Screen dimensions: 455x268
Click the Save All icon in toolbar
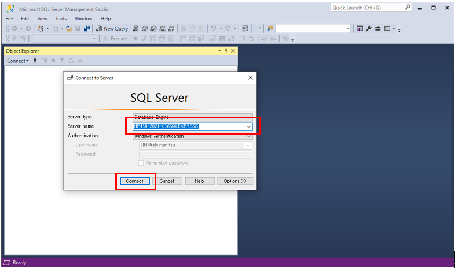coord(86,28)
